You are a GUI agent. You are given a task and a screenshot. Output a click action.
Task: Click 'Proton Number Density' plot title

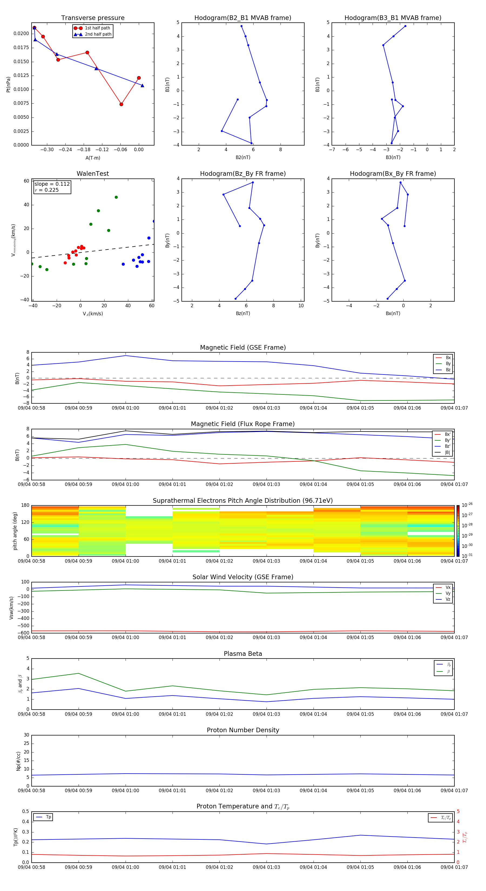point(243,730)
